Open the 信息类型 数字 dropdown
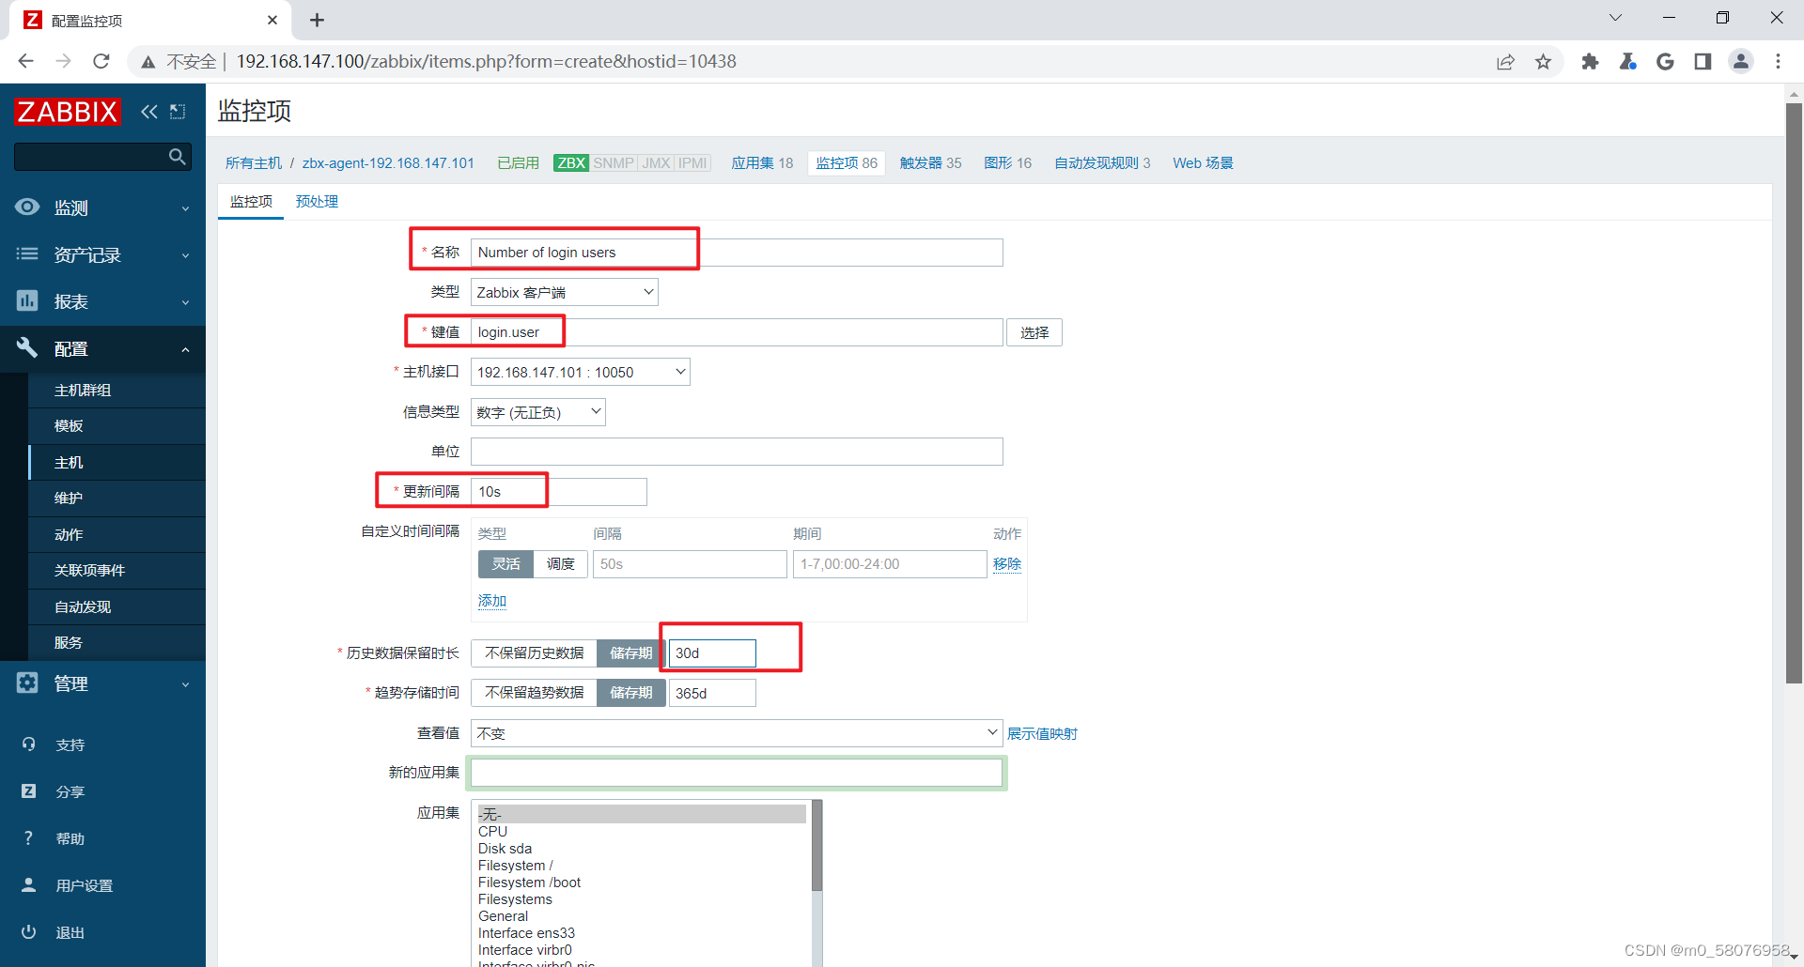The image size is (1804, 967). [x=537, y=412]
